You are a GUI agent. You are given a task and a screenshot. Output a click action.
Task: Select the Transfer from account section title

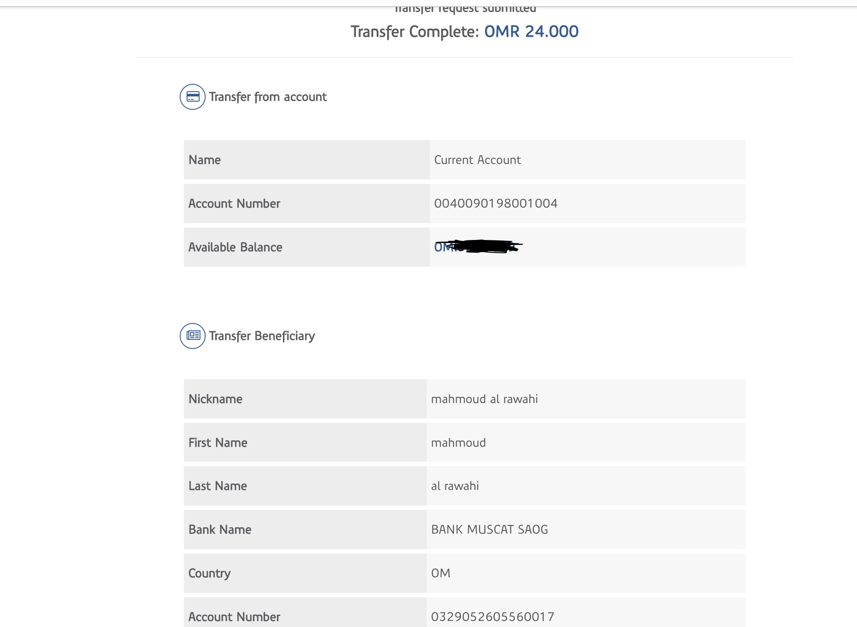pyautogui.click(x=268, y=97)
